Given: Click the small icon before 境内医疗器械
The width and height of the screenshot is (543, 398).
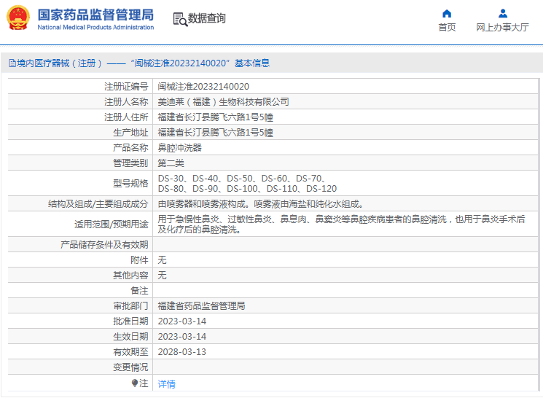Looking at the screenshot, I should point(12,63).
